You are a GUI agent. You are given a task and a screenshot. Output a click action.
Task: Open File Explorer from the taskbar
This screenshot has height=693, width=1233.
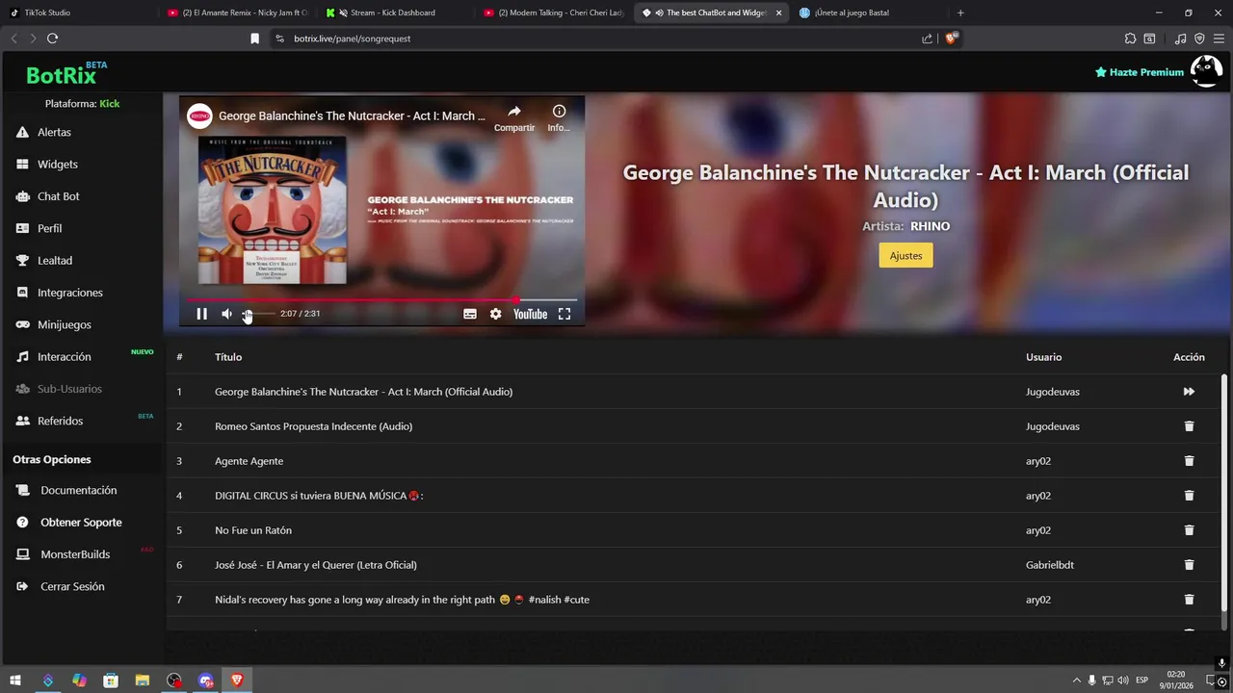point(143,680)
